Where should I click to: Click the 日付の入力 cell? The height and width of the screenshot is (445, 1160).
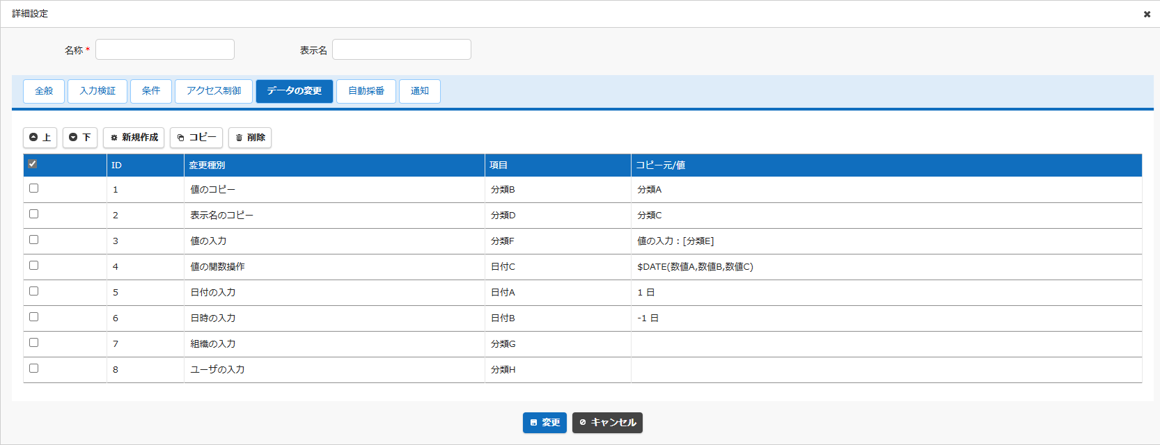334,293
